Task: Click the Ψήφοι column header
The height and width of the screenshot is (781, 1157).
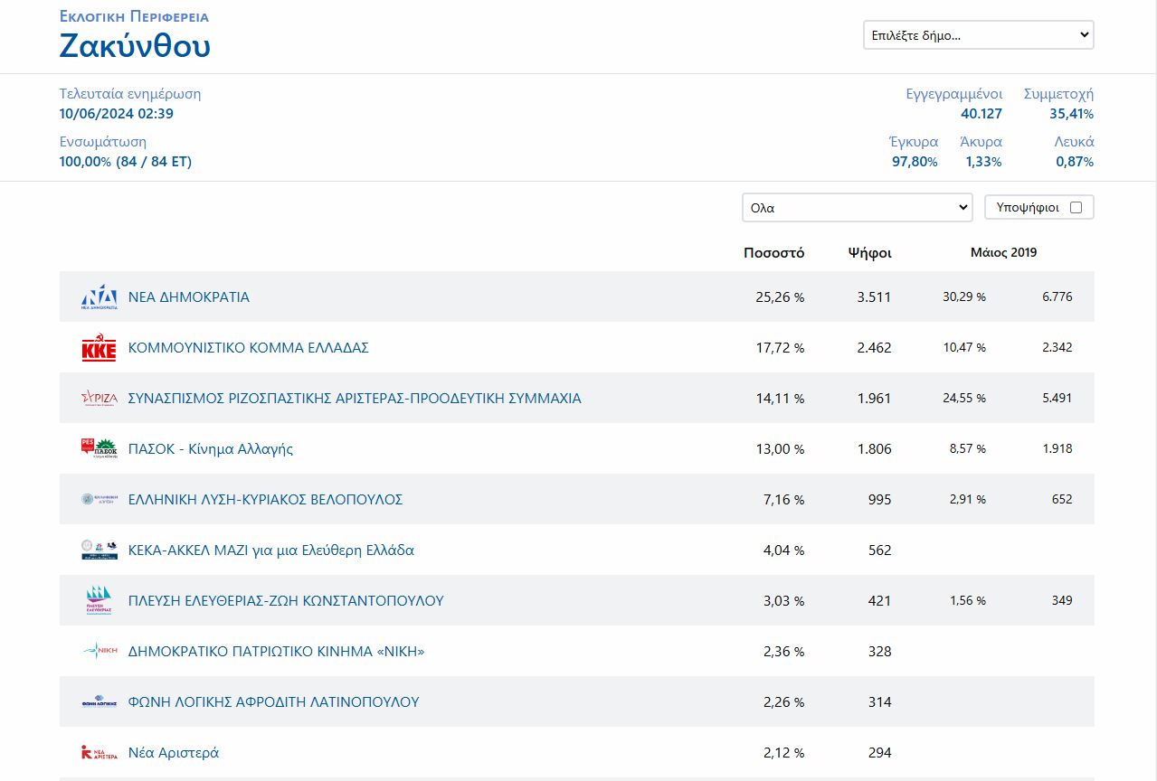Action: (x=869, y=253)
